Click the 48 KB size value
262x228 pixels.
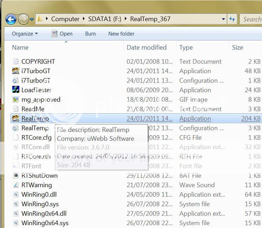pos(253,71)
